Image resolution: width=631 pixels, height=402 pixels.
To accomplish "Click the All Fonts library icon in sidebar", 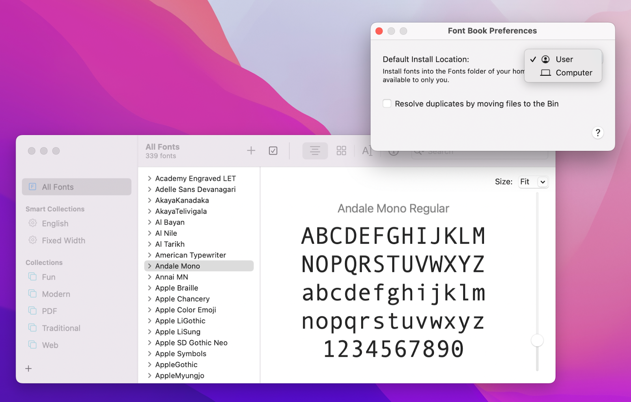I will click(33, 187).
